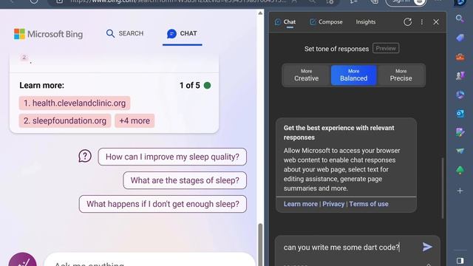Image resolution: width=473 pixels, height=266 pixels.
Task: Open the Learn more link in sidebar card
Action: 301,204
